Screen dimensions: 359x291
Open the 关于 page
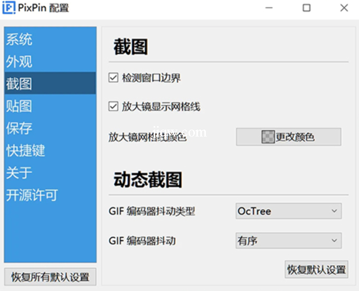[x=50, y=172]
